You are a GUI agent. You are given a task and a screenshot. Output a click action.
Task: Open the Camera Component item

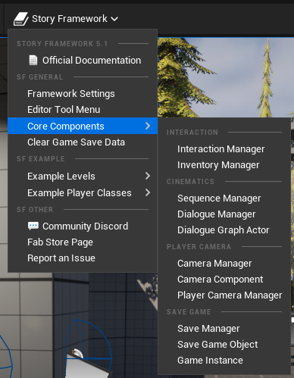tap(224, 280)
